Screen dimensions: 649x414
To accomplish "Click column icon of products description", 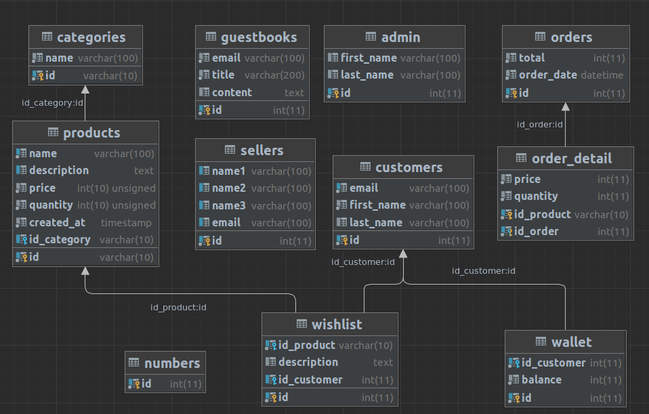I will pyautogui.click(x=21, y=170).
